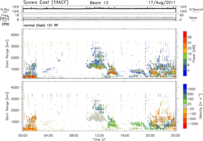Click Velocity colorbar tick label '-100'
Viewport: 203px width, 141px height.
192,114
